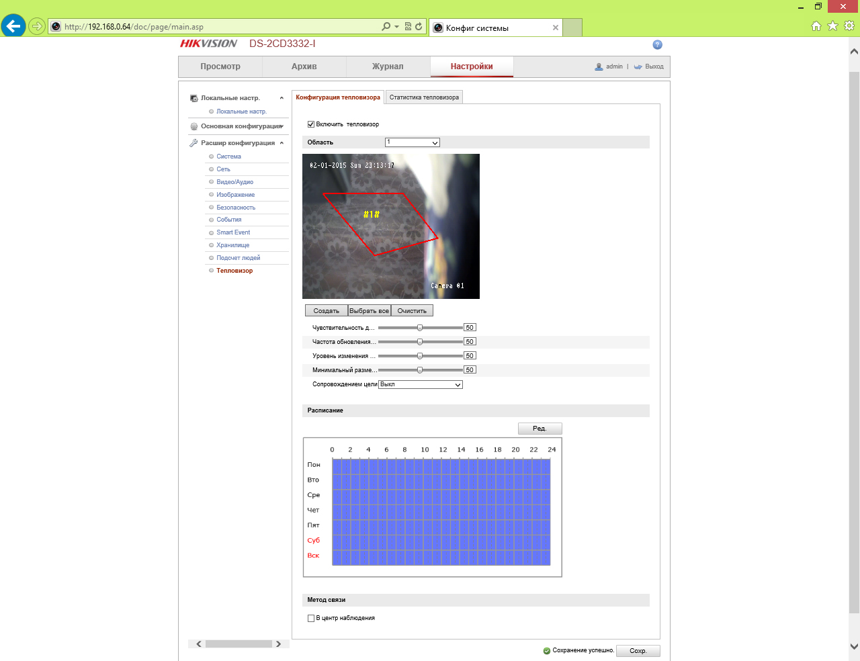Click the search magnifier in address bar
Screen dimensions: 860x661
pyautogui.click(x=386, y=27)
